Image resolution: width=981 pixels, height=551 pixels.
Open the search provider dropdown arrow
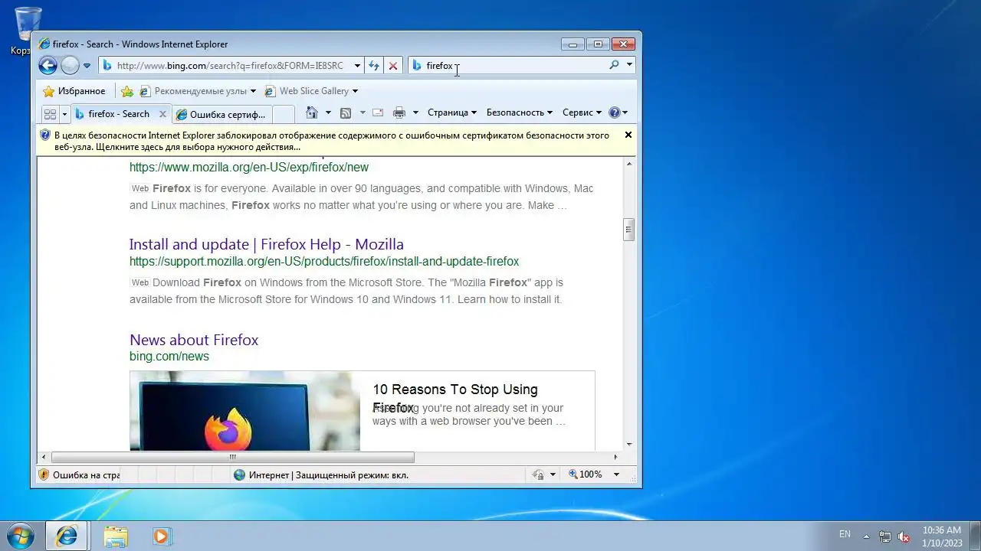(x=629, y=66)
